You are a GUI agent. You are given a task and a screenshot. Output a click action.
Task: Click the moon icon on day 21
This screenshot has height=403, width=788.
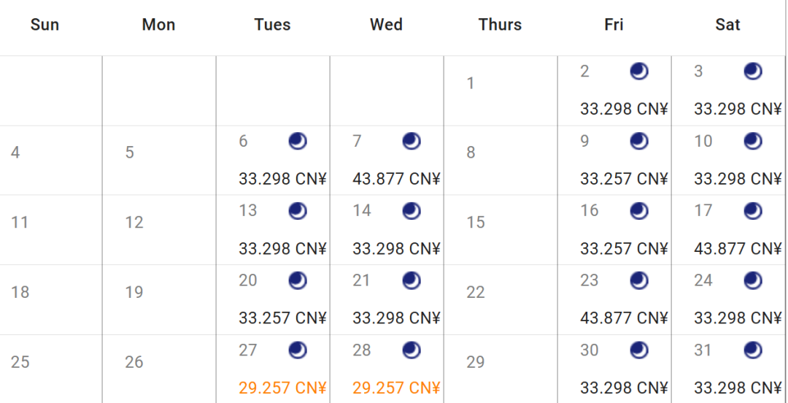coord(412,280)
